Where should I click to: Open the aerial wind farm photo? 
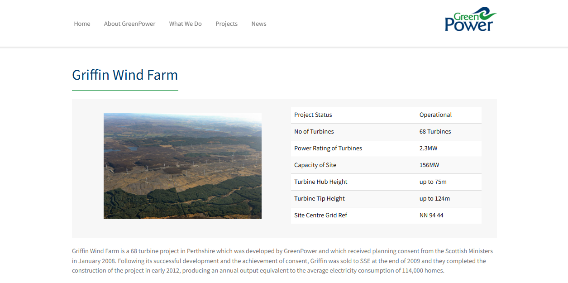(182, 166)
